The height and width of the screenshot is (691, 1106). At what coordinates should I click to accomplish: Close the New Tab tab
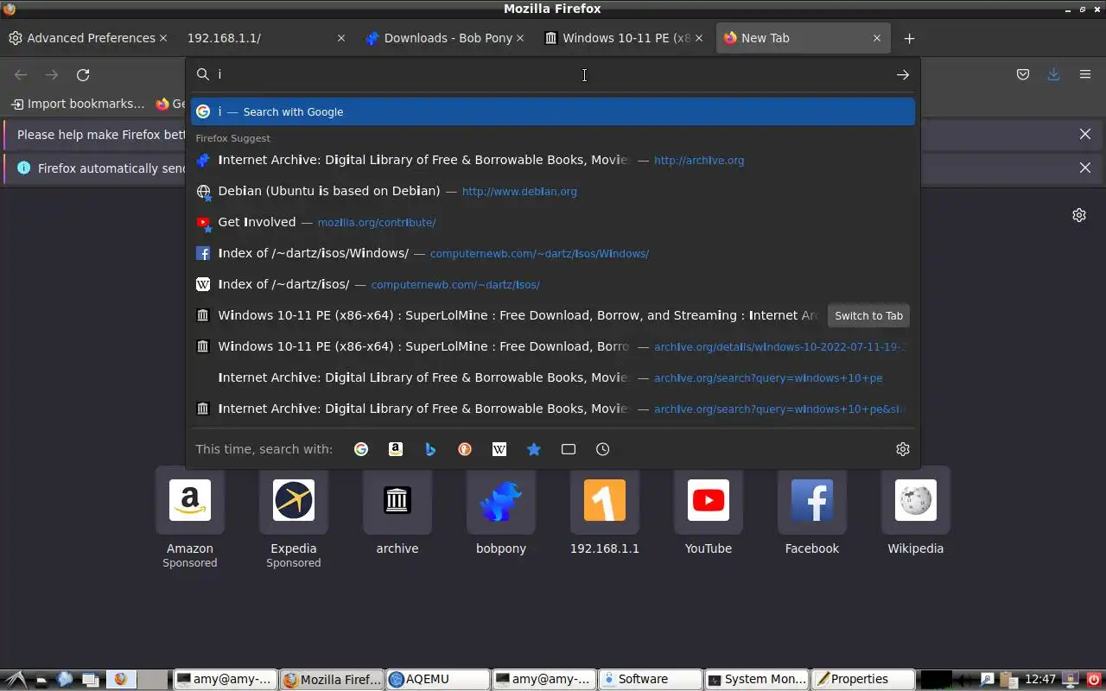tap(877, 38)
